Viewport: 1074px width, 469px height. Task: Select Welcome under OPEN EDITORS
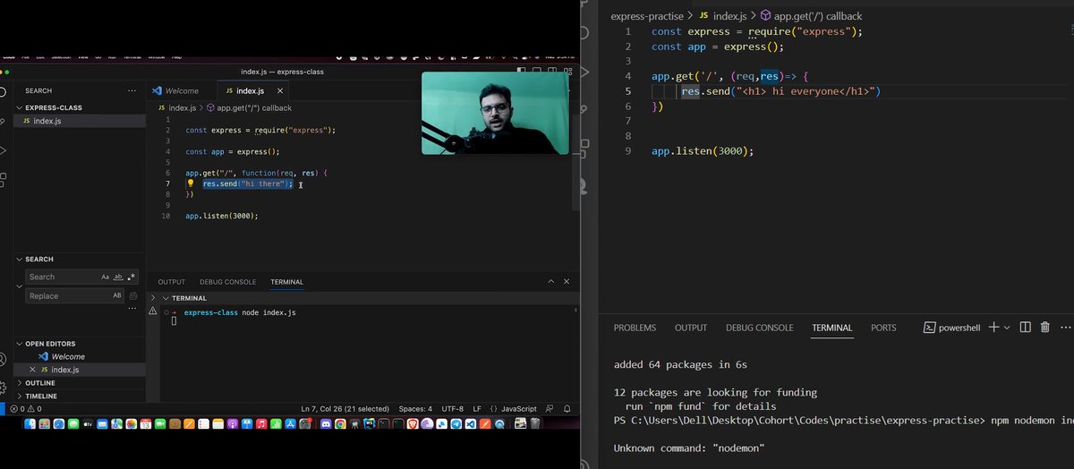66,356
